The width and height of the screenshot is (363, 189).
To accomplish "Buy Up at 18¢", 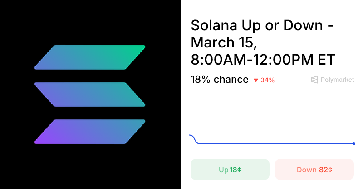I will click(230, 170).
